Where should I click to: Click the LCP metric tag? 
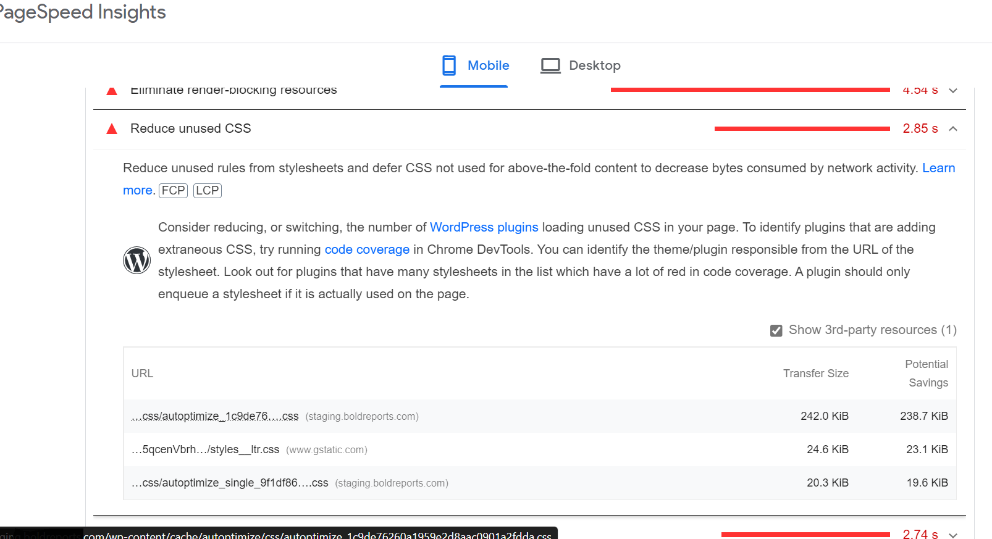(208, 190)
